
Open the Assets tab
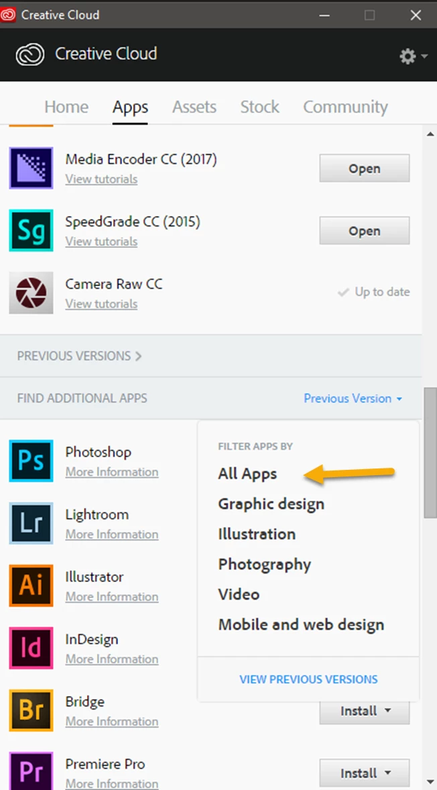194,107
